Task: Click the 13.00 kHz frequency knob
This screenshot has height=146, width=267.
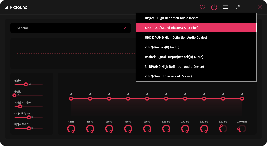Action: point(242,129)
